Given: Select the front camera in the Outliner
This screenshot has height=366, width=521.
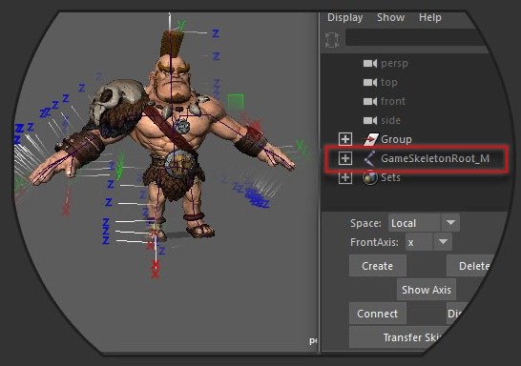Looking at the screenshot, I should click(x=393, y=101).
